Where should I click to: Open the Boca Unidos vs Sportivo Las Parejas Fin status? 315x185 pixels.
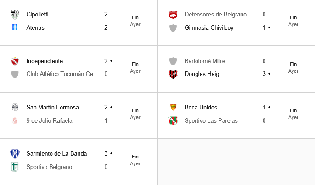click(293, 110)
